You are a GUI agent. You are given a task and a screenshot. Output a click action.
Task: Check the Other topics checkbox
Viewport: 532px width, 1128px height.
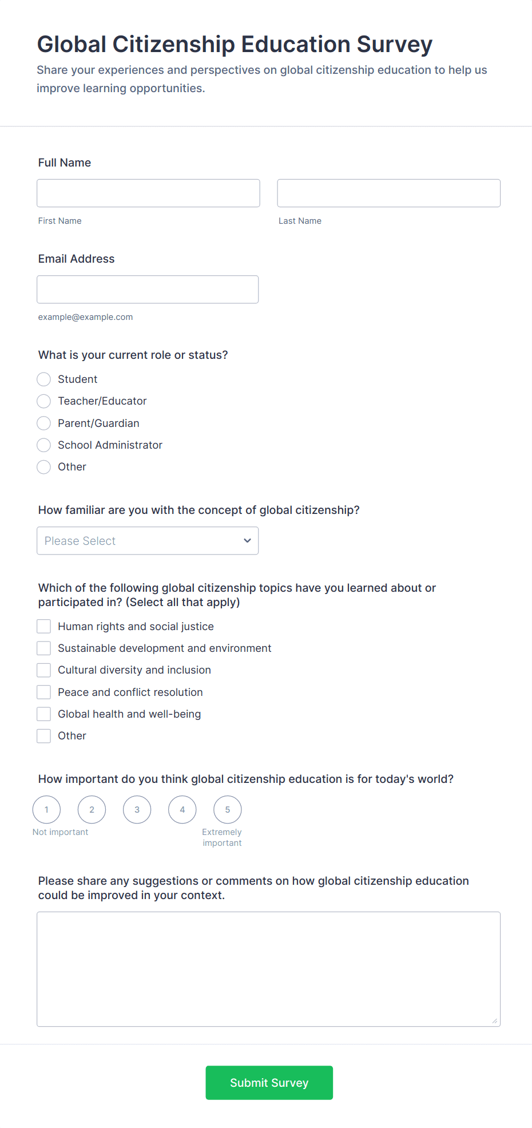click(44, 736)
